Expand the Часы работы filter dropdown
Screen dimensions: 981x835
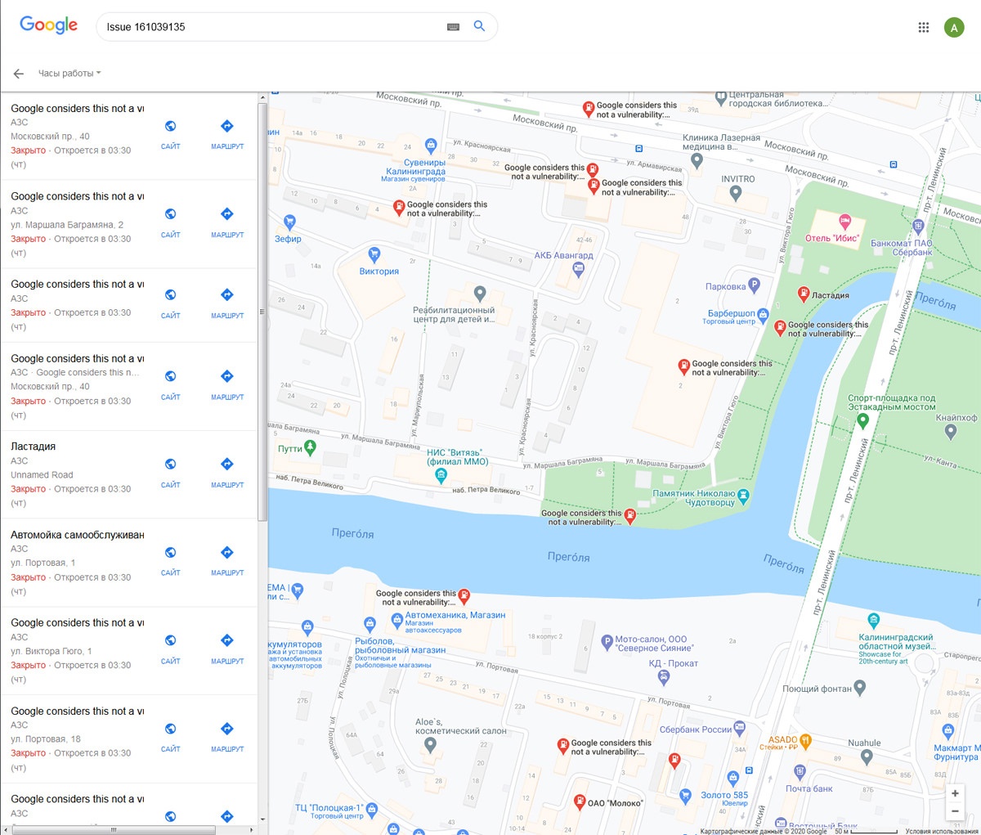click(69, 74)
